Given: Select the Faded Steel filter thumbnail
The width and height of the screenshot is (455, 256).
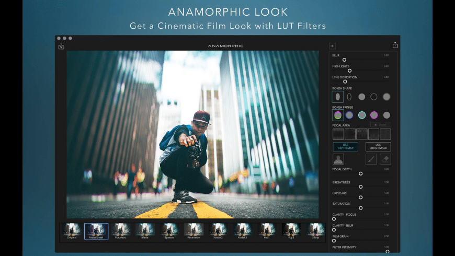Looking at the screenshot, I should 96,231.
